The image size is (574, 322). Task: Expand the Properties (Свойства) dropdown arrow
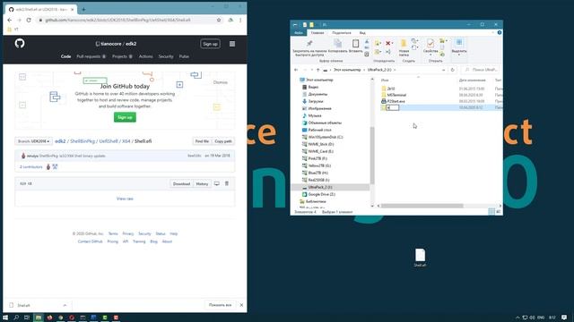pos(430,55)
